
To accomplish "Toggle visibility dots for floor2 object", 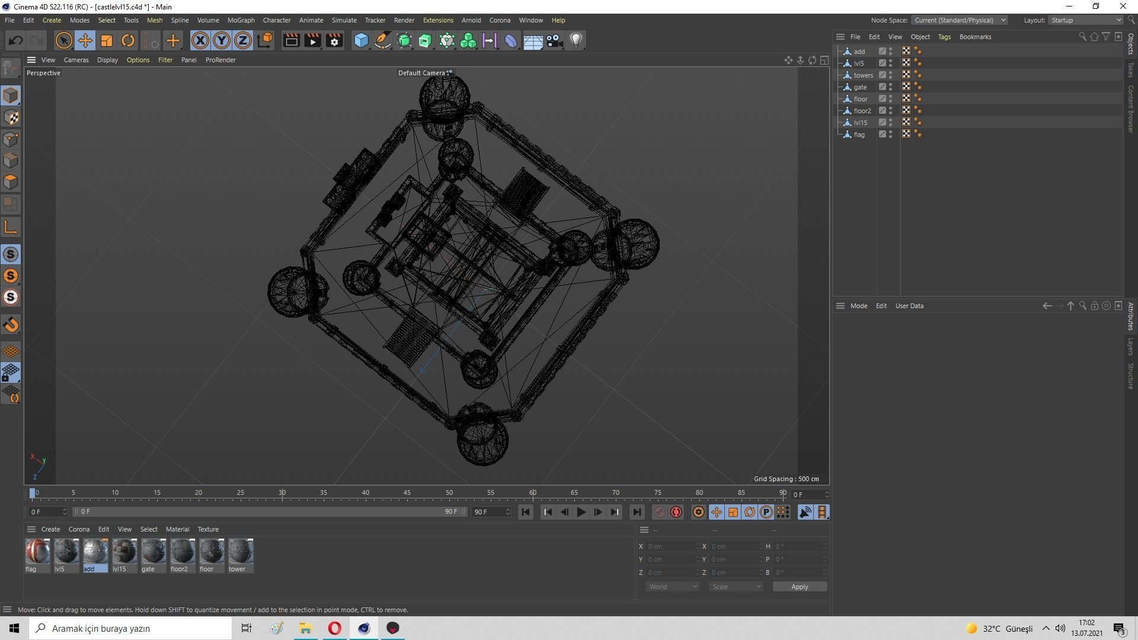I will (x=890, y=110).
